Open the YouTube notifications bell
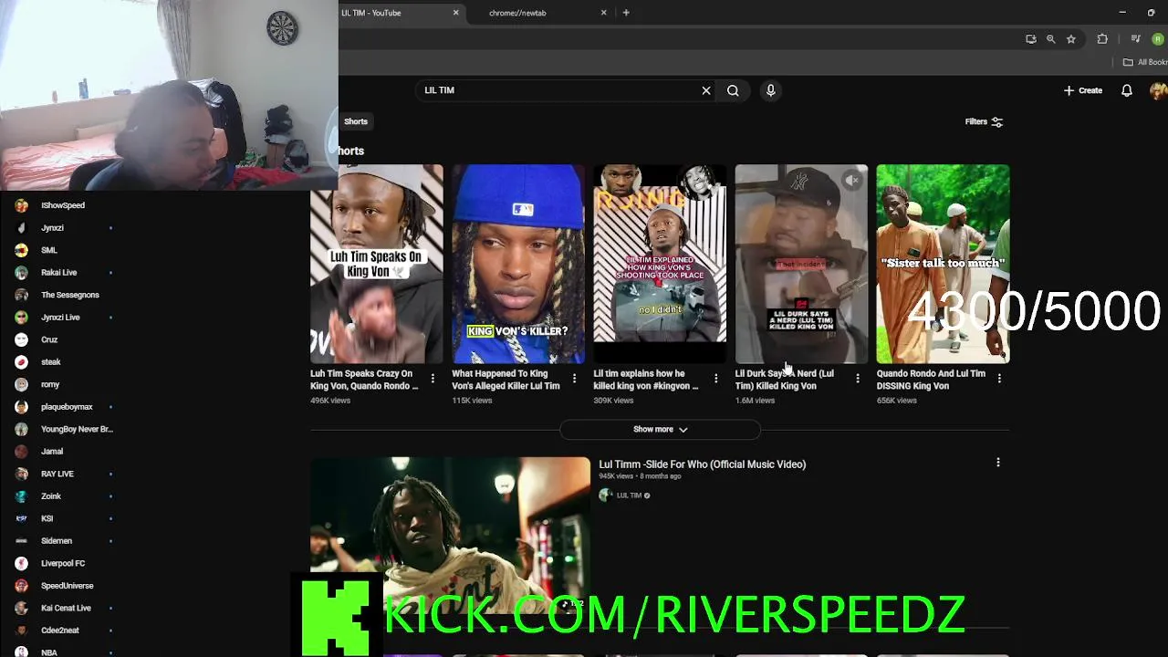The image size is (1168, 657). coord(1127,90)
